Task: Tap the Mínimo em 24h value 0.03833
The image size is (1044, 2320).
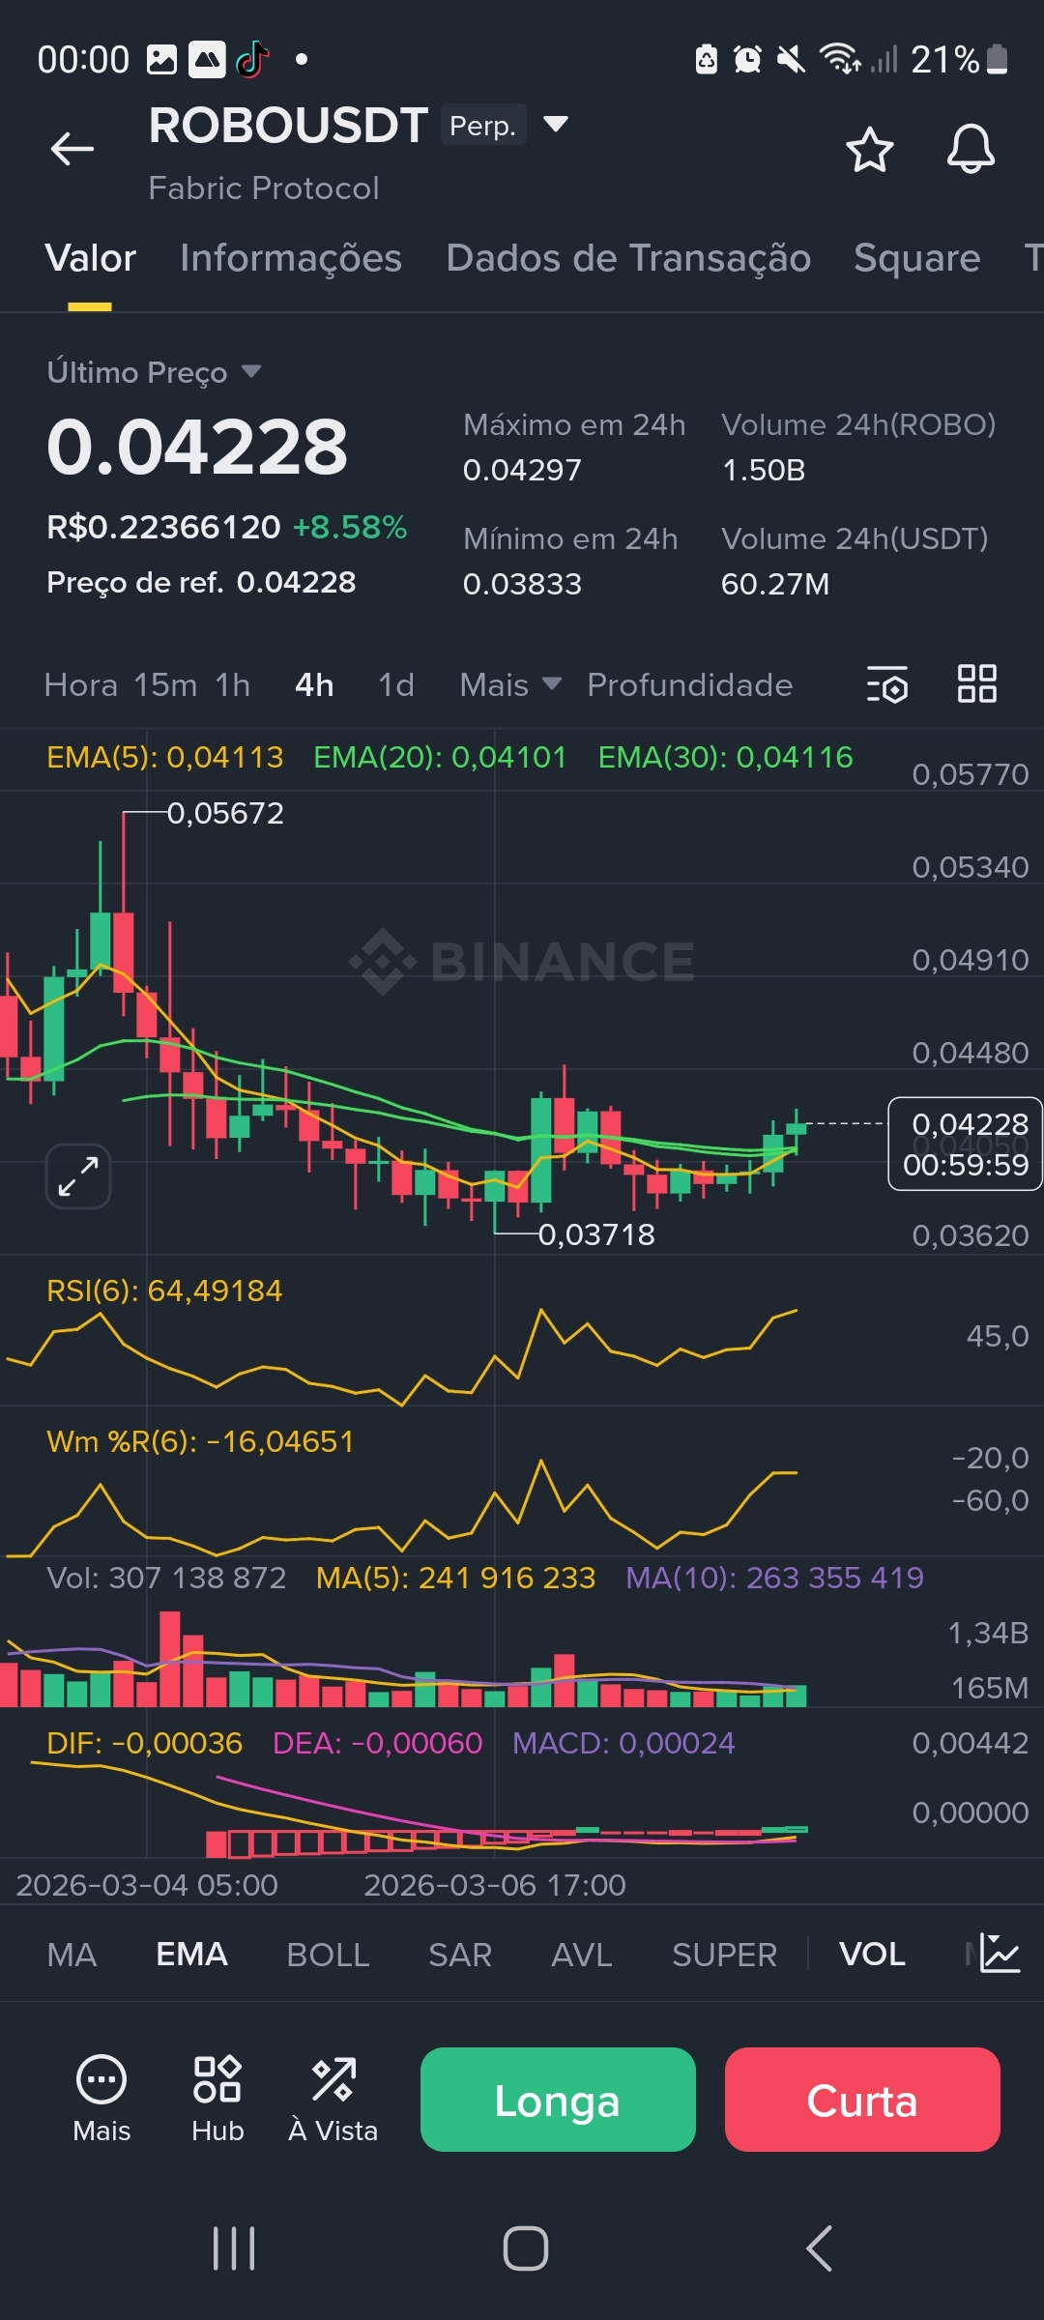Action: [522, 584]
